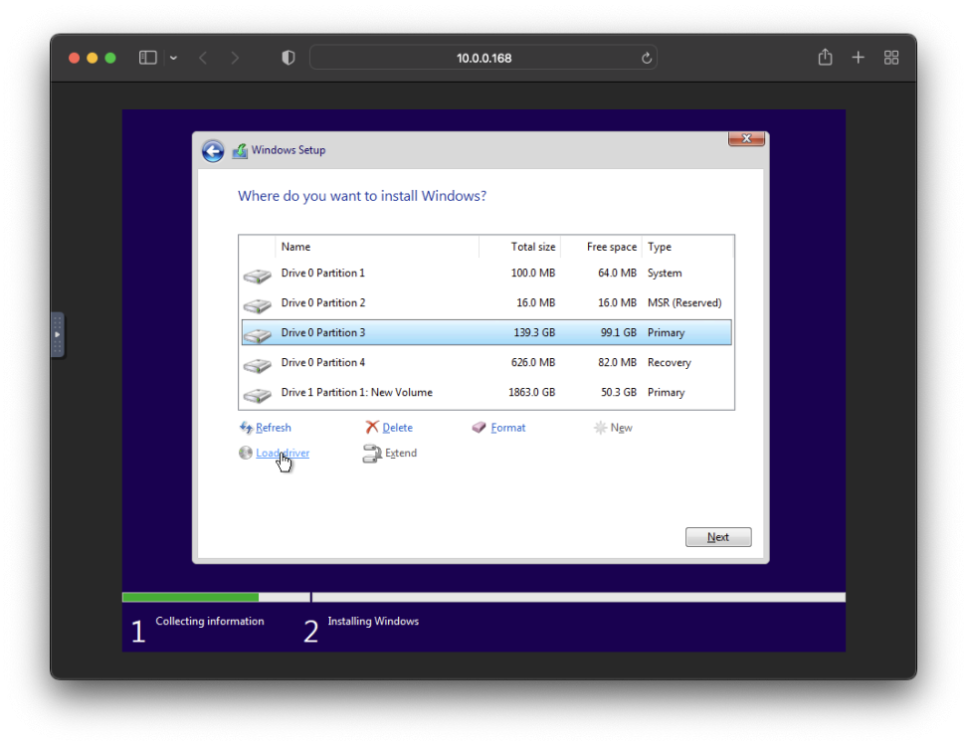The image size is (967, 746).
Task: Click the eraser Format icon
Action: click(x=480, y=428)
